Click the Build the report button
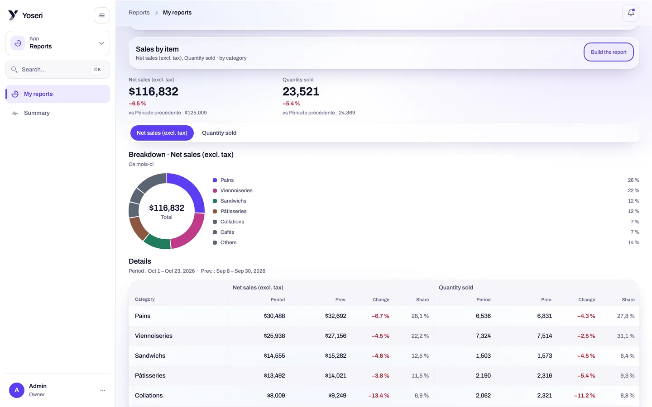Screen dimensions: 652x407 click(609, 52)
